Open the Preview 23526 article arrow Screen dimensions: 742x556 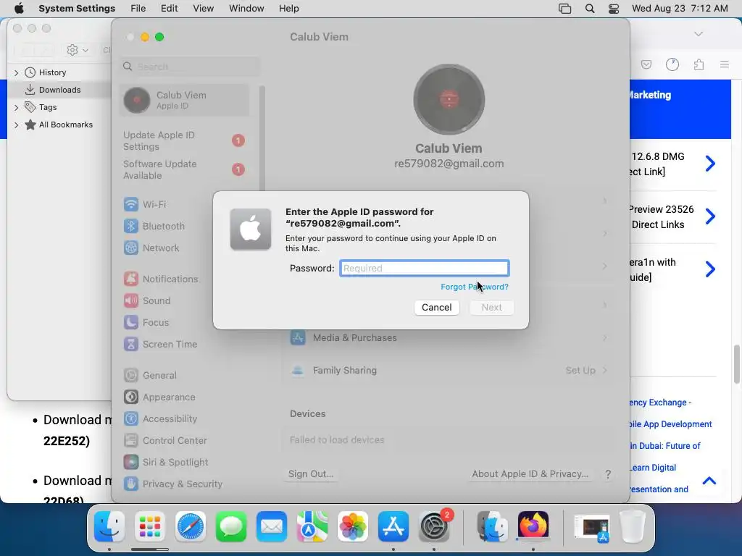coord(710,216)
